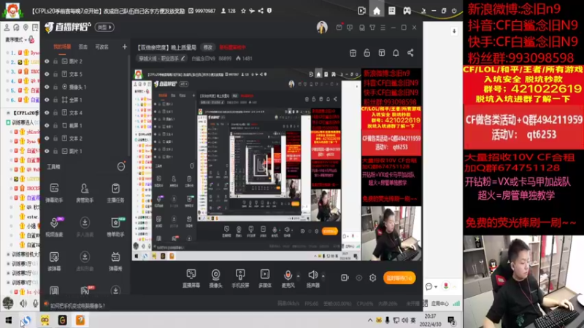This screenshot has width=584, height=328.
Task: Edit the stream category pencil icon
Action: [x=183, y=58]
